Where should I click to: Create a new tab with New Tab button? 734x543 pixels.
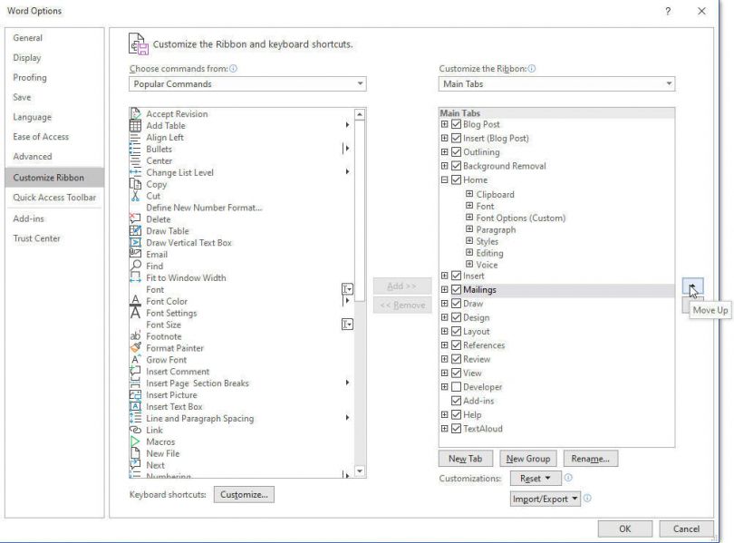[464, 459]
